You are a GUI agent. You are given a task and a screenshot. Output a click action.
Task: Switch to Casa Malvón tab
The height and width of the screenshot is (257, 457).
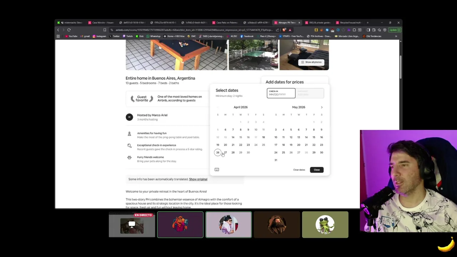pos(101,22)
